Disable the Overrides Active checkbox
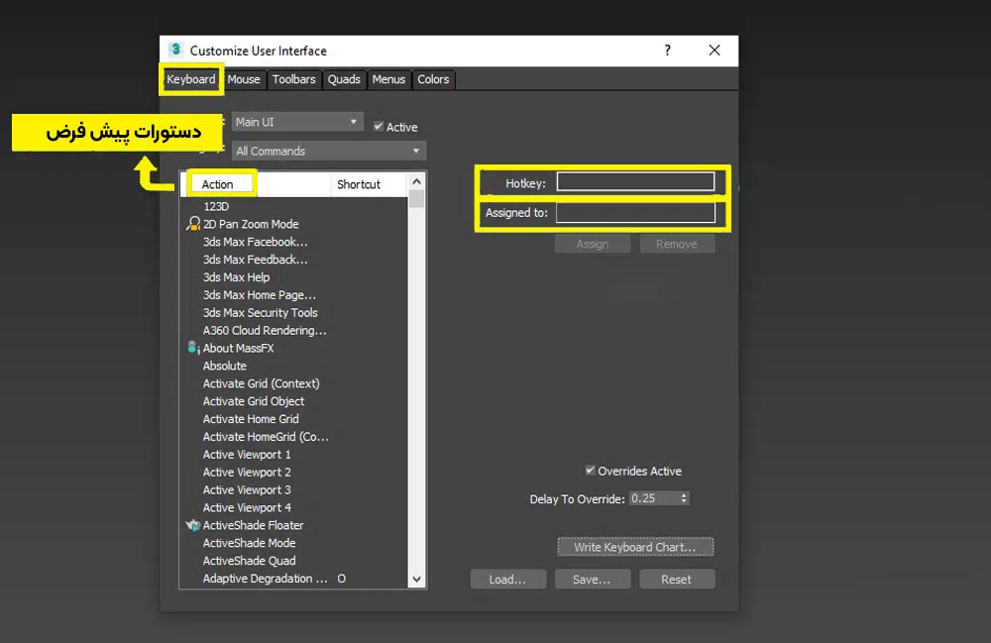This screenshot has width=991, height=643. click(591, 471)
